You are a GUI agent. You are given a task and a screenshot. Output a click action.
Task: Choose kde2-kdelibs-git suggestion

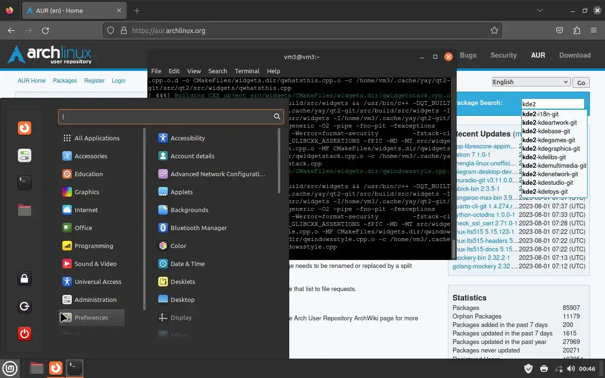pos(554,157)
